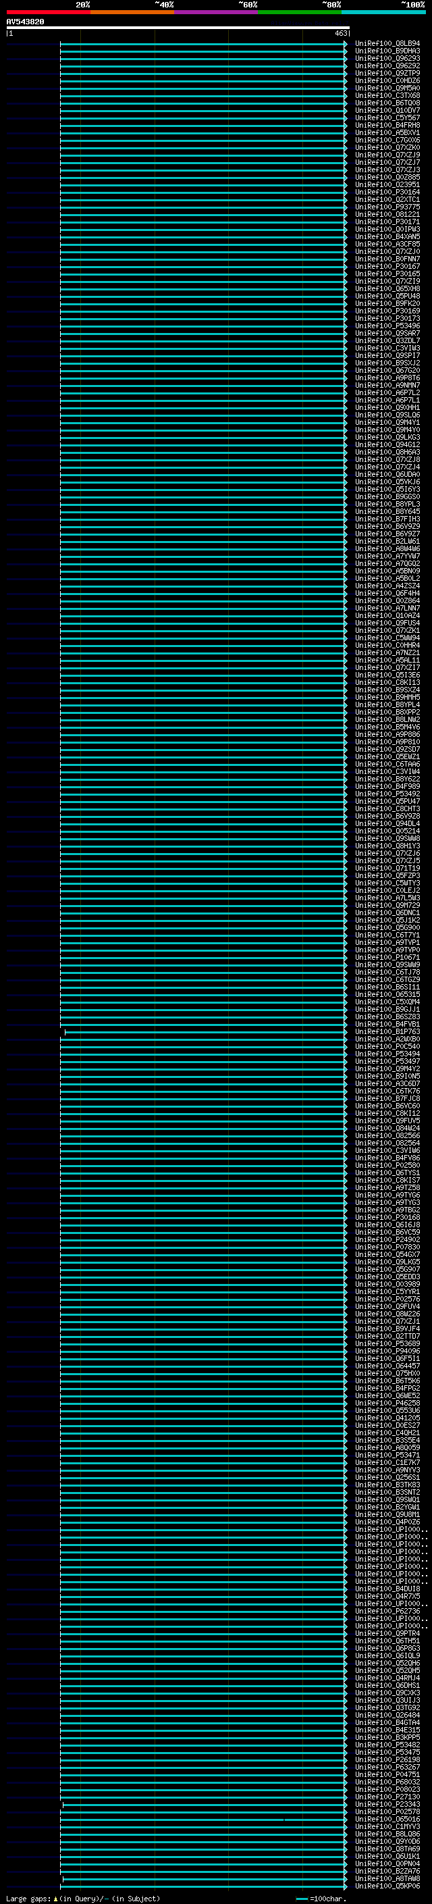Click the cyan ~100% identity legend bar
Screen dimensions: 432x1904
(383, 12)
